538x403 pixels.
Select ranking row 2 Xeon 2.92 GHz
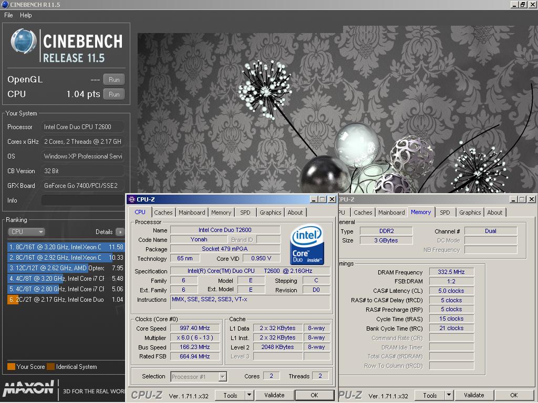click(x=66, y=257)
